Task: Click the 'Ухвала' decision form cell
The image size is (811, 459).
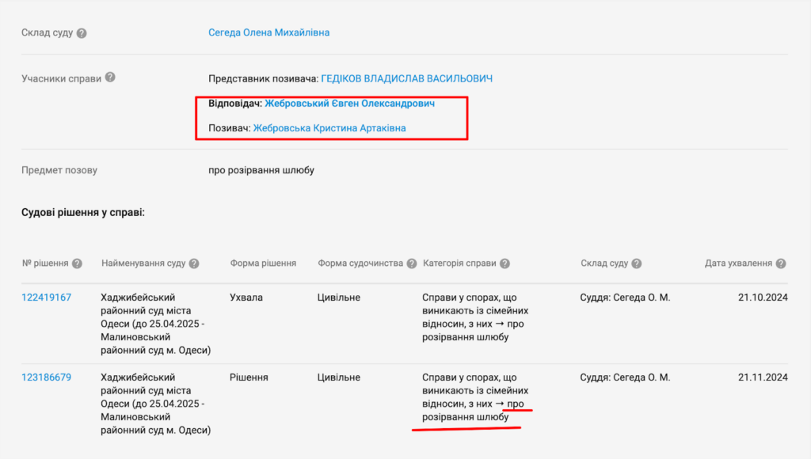Action: click(x=246, y=298)
